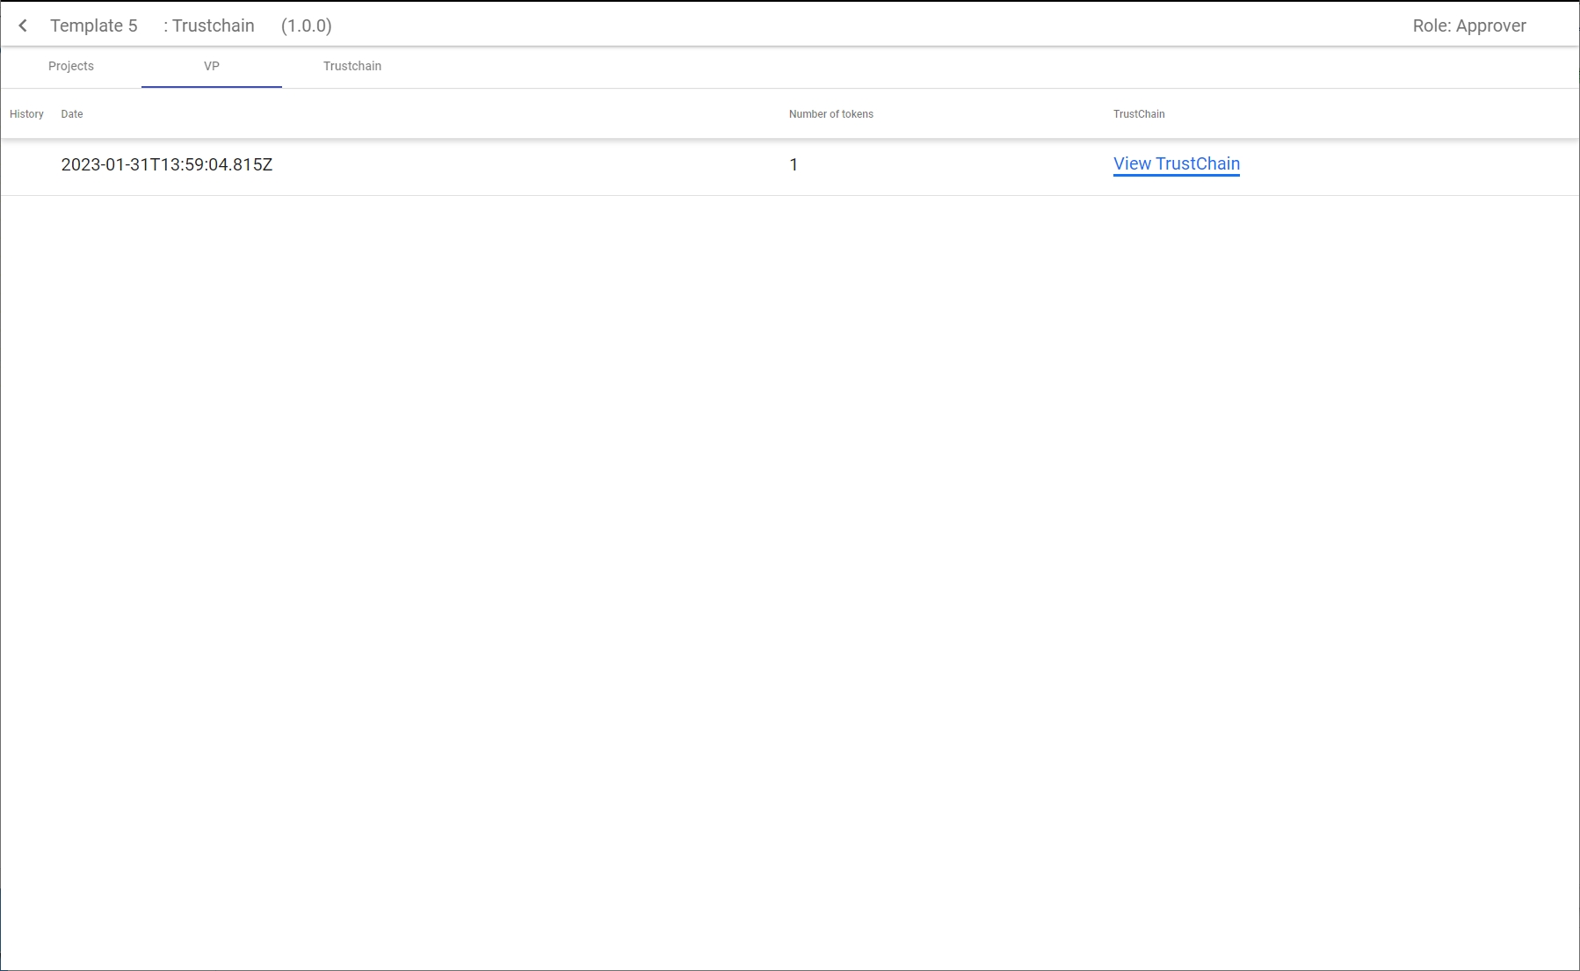This screenshot has height=971, width=1580.
Task: Click blank header space left of Role: Approver
Action: pos(879,25)
